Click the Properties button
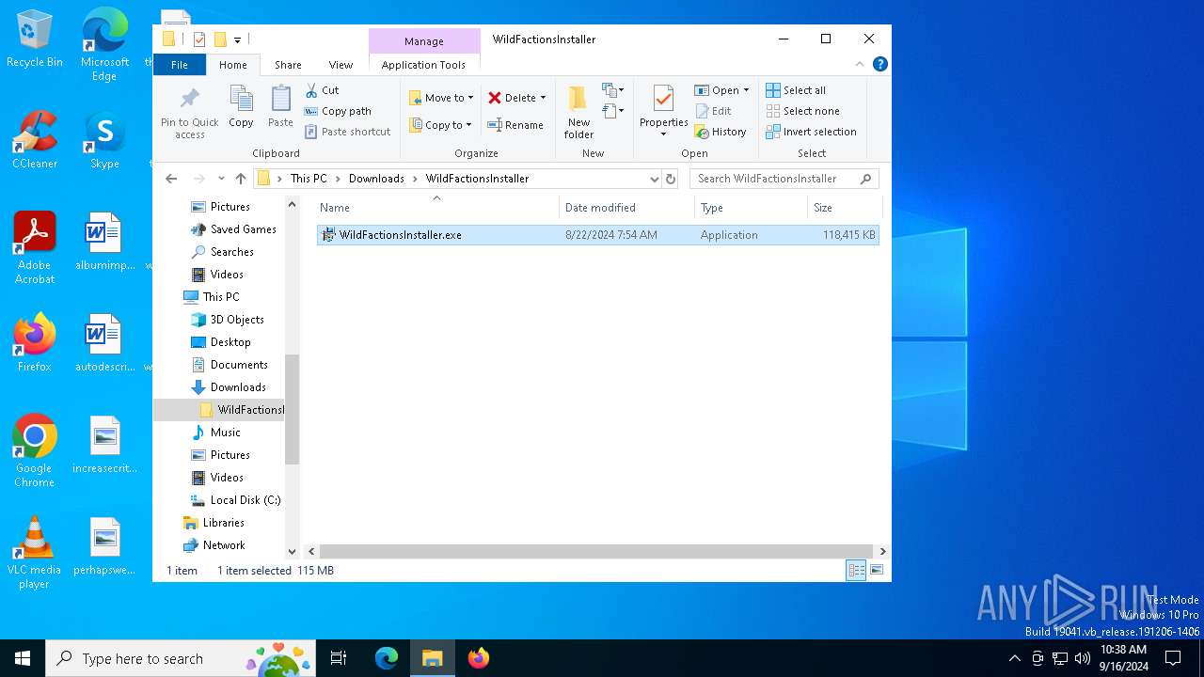 (663, 110)
